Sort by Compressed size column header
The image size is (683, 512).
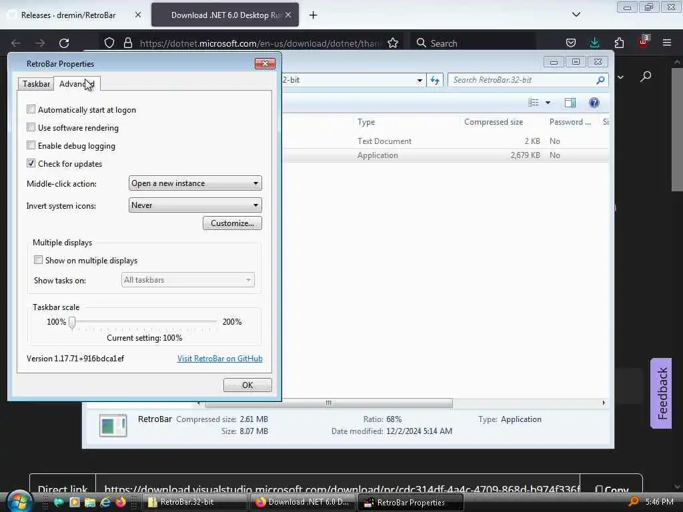tap(494, 122)
